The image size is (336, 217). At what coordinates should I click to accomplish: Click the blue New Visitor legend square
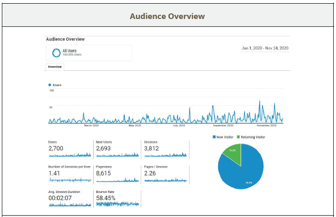[x=214, y=137]
